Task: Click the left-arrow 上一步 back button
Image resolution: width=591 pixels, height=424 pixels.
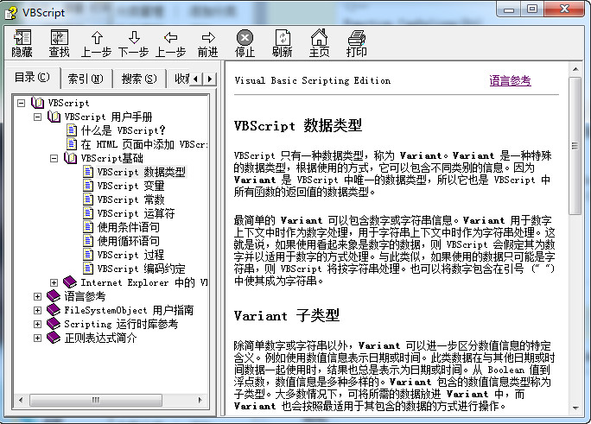Action: point(171,43)
